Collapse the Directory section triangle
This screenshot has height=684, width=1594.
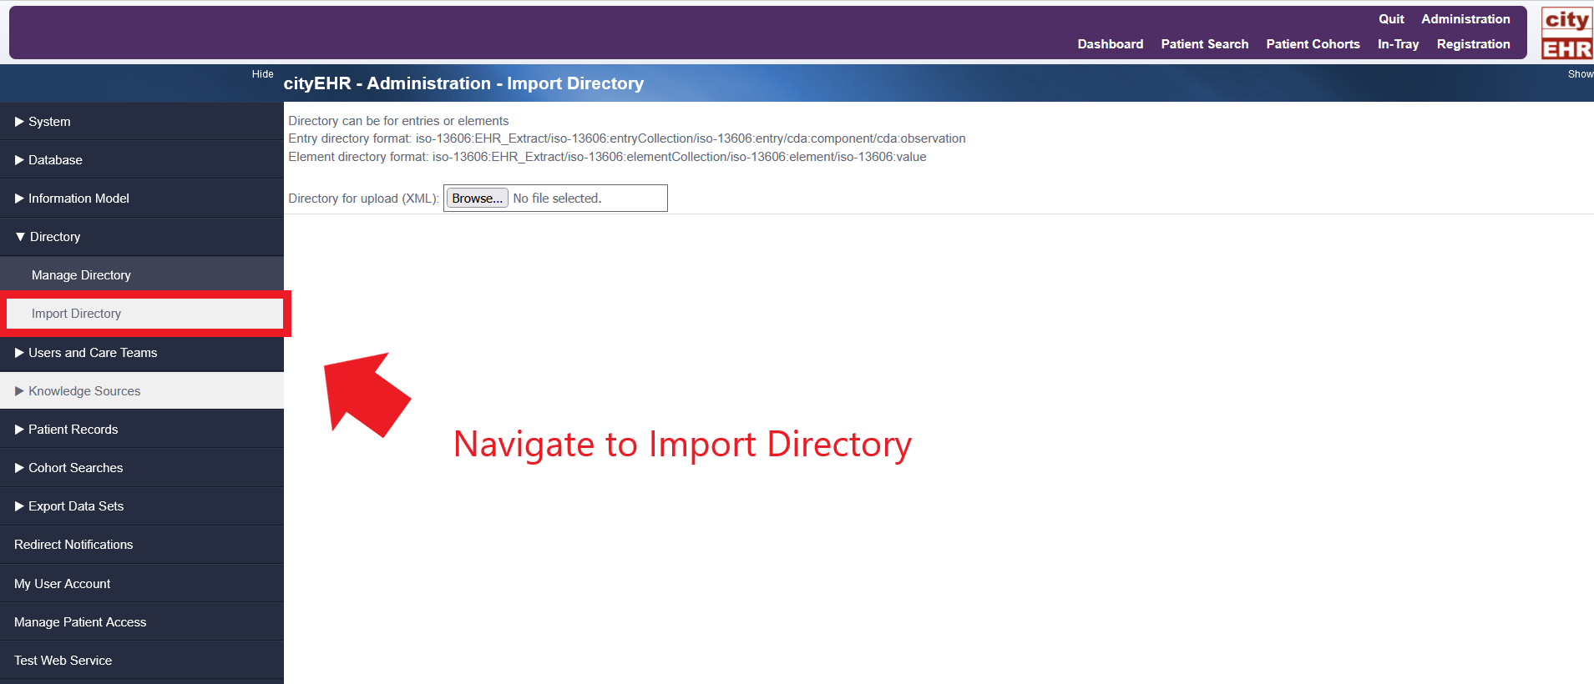pos(20,237)
